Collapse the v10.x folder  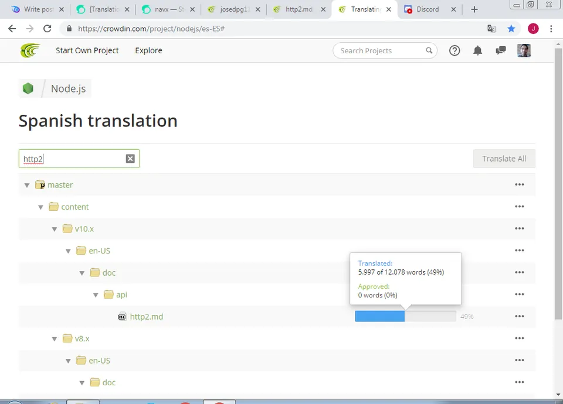tap(54, 229)
